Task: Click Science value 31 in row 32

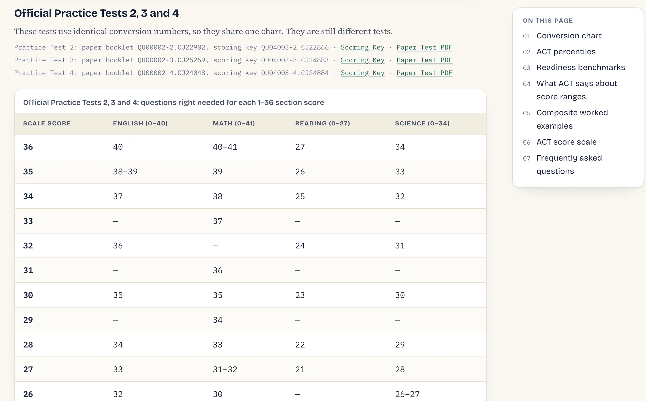Action: tap(400, 245)
